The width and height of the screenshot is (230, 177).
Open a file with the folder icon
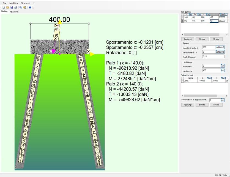[x=8, y=7]
